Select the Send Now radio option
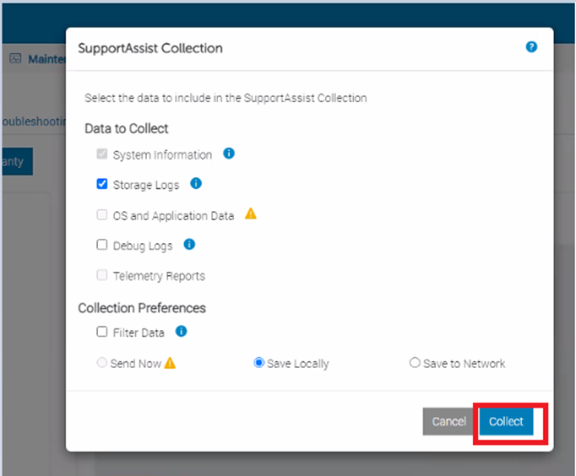This screenshot has width=576, height=476. click(x=102, y=363)
